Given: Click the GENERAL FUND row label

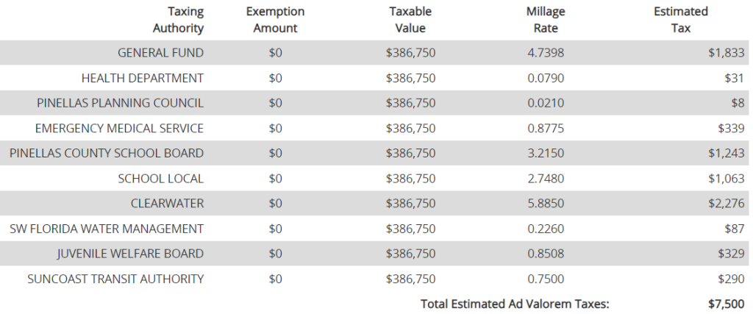Looking at the screenshot, I should tap(160, 53).
